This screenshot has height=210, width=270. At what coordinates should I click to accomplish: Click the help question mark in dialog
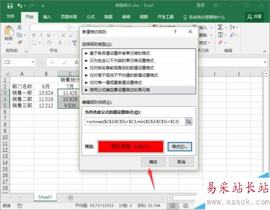coord(175,32)
